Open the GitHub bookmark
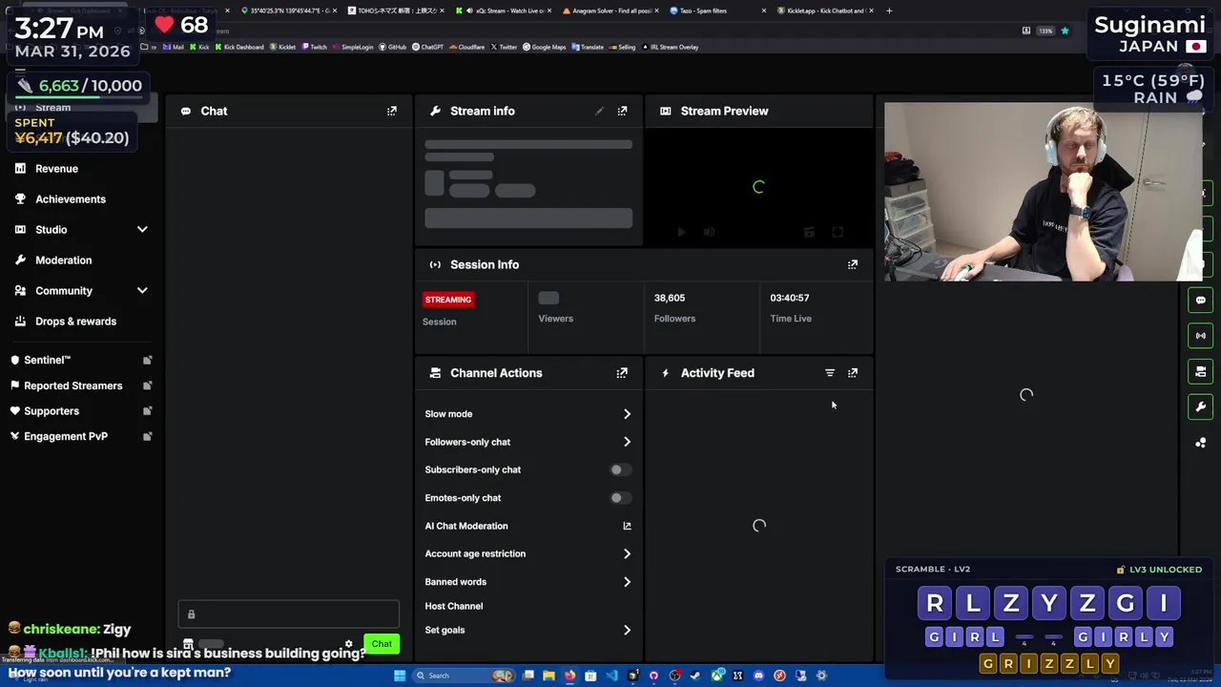 tap(393, 47)
